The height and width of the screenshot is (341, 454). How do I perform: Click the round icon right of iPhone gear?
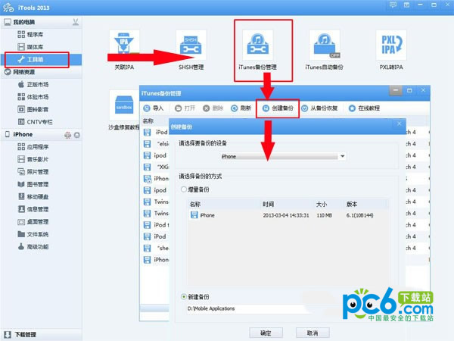point(77,135)
